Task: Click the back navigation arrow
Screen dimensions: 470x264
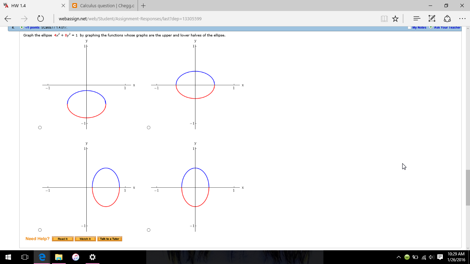Action: (x=8, y=18)
